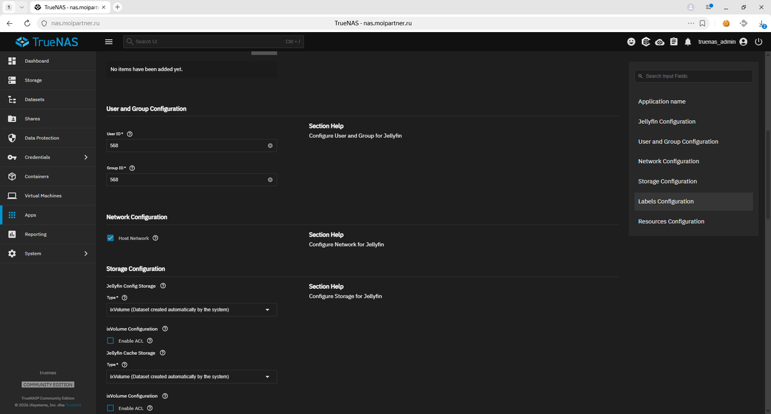This screenshot has width=771, height=414.
Task: Focus the Search Input Fields box
Action: (x=693, y=76)
